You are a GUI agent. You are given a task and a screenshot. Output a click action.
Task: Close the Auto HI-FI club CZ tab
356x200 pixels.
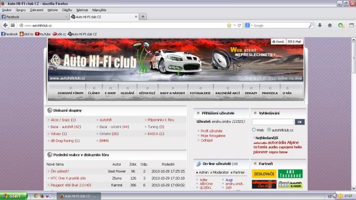pyautogui.click(x=136, y=17)
